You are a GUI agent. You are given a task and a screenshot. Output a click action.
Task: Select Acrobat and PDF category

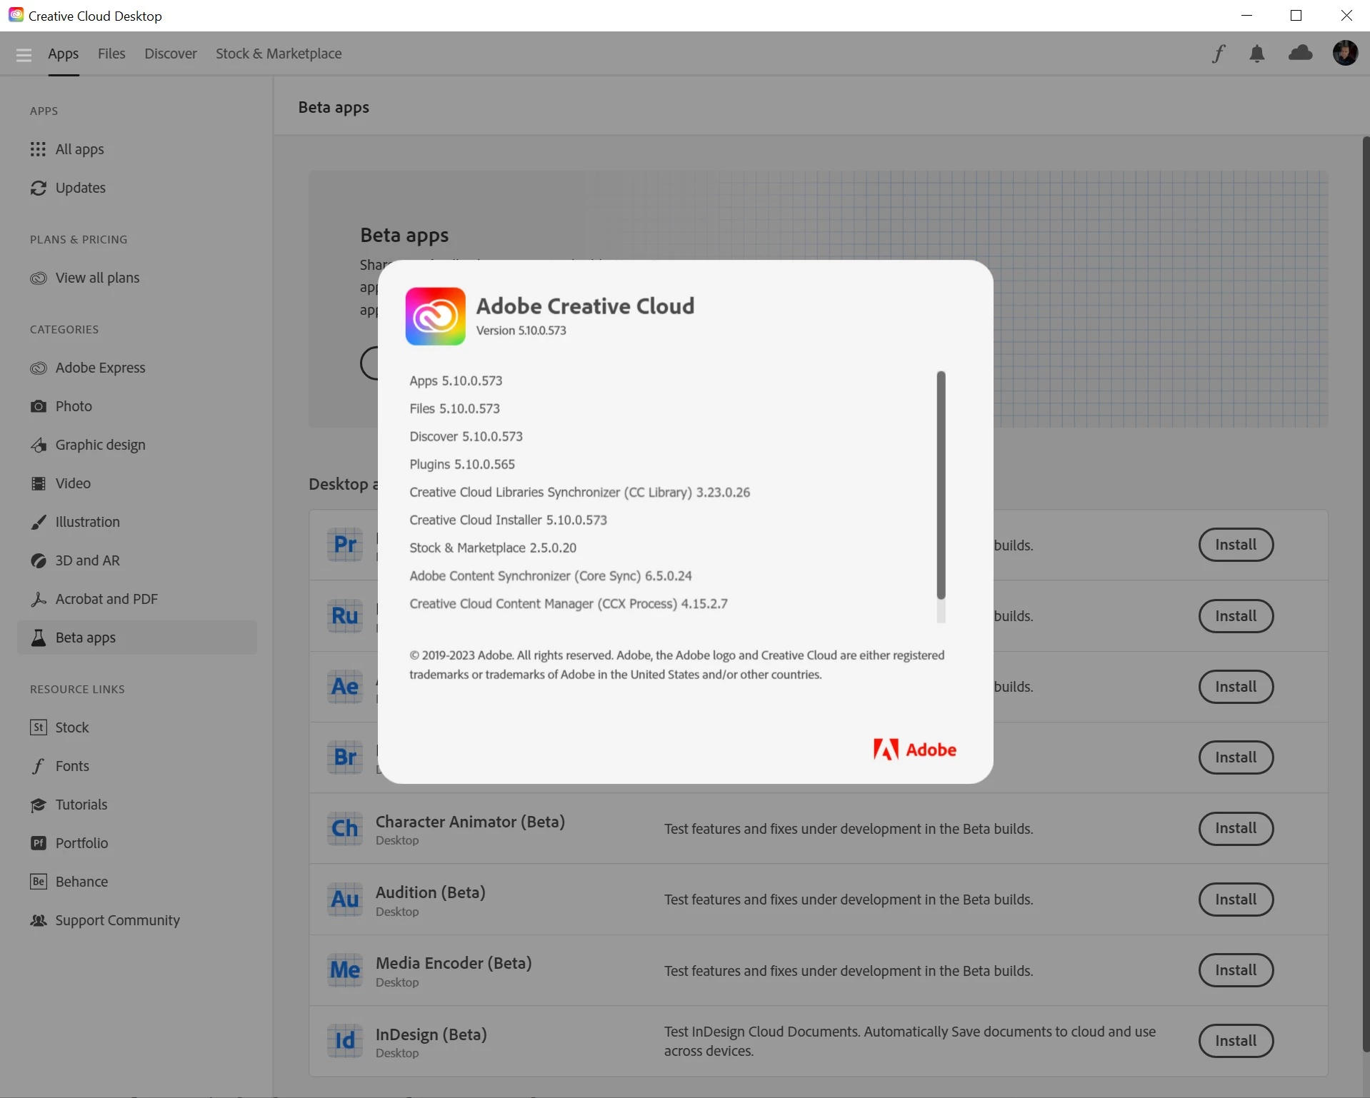[137, 599]
